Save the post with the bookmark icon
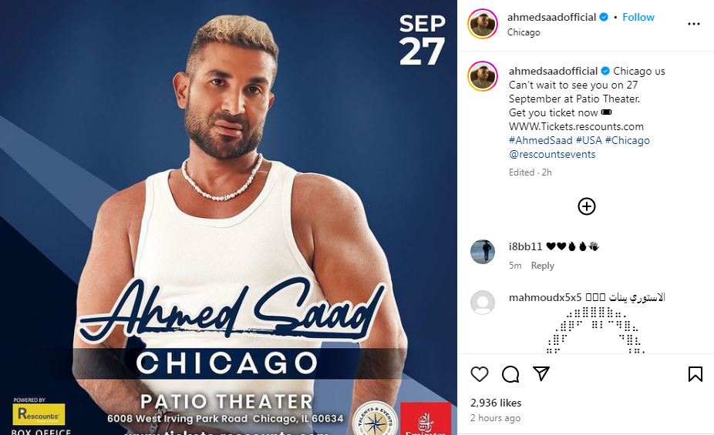The width and height of the screenshot is (714, 435). [695, 374]
